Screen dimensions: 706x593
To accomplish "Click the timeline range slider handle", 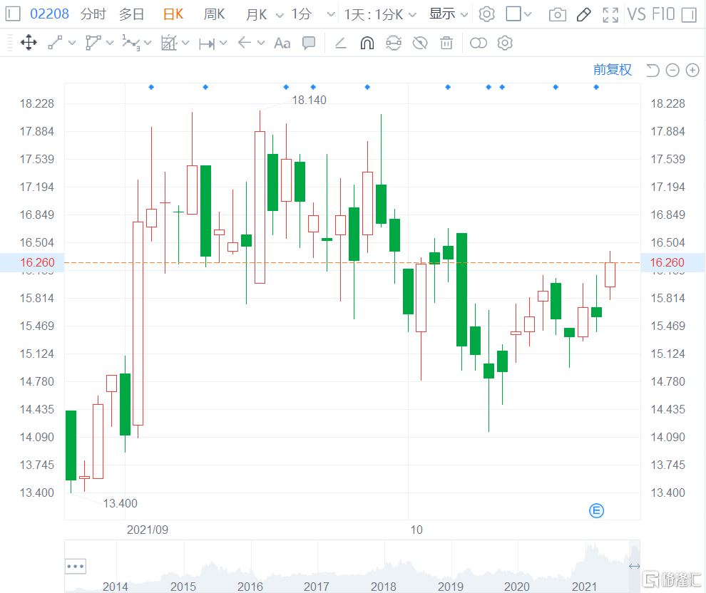I will coord(634,567).
